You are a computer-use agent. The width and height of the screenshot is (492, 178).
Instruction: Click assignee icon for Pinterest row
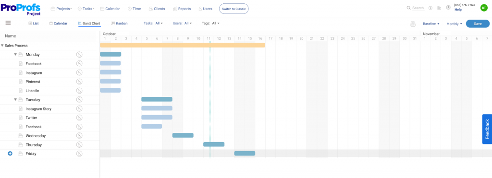click(x=79, y=82)
